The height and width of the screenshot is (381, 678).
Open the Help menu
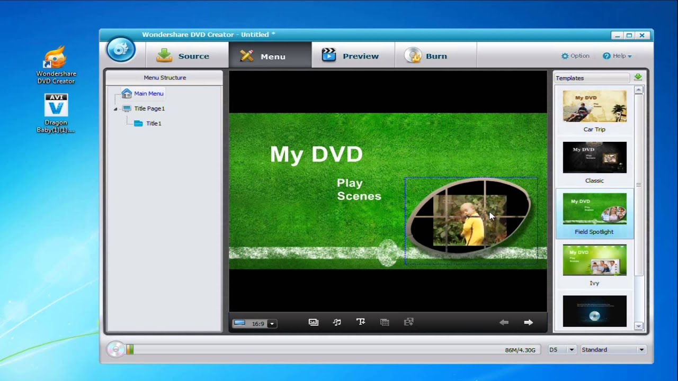pyautogui.click(x=617, y=56)
